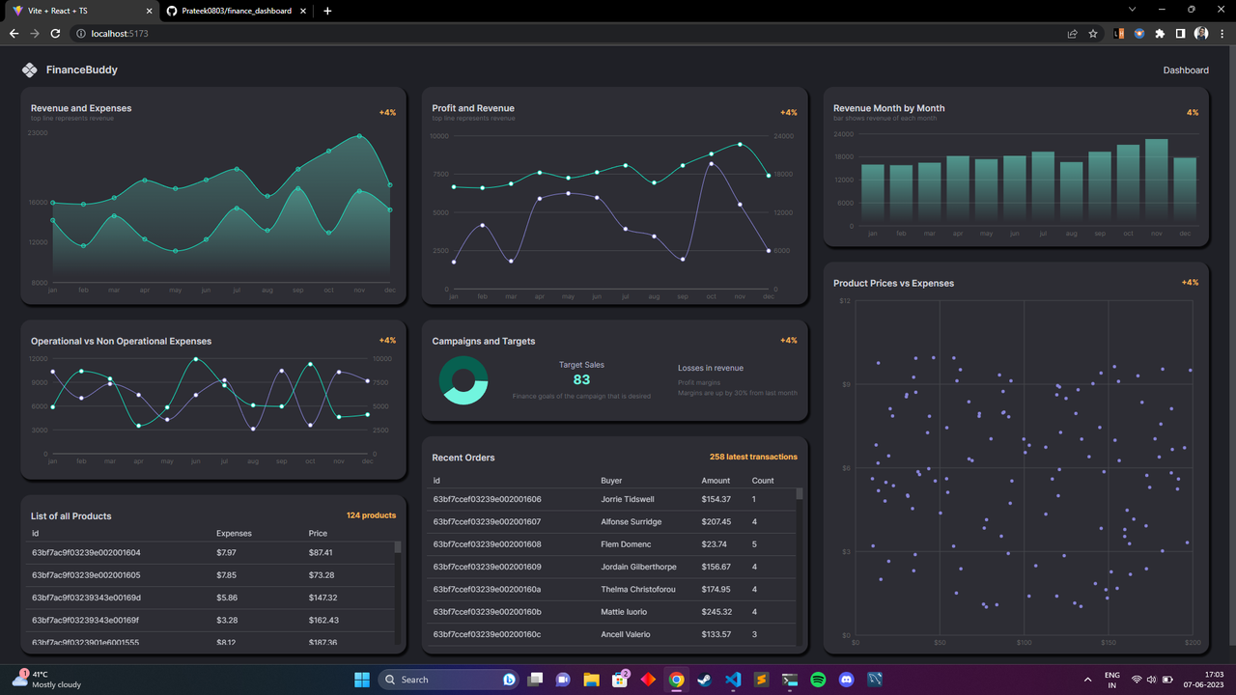Image resolution: width=1236 pixels, height=695 pixels.
Task: Open the tab search chevron
Action: (1132, 10)
